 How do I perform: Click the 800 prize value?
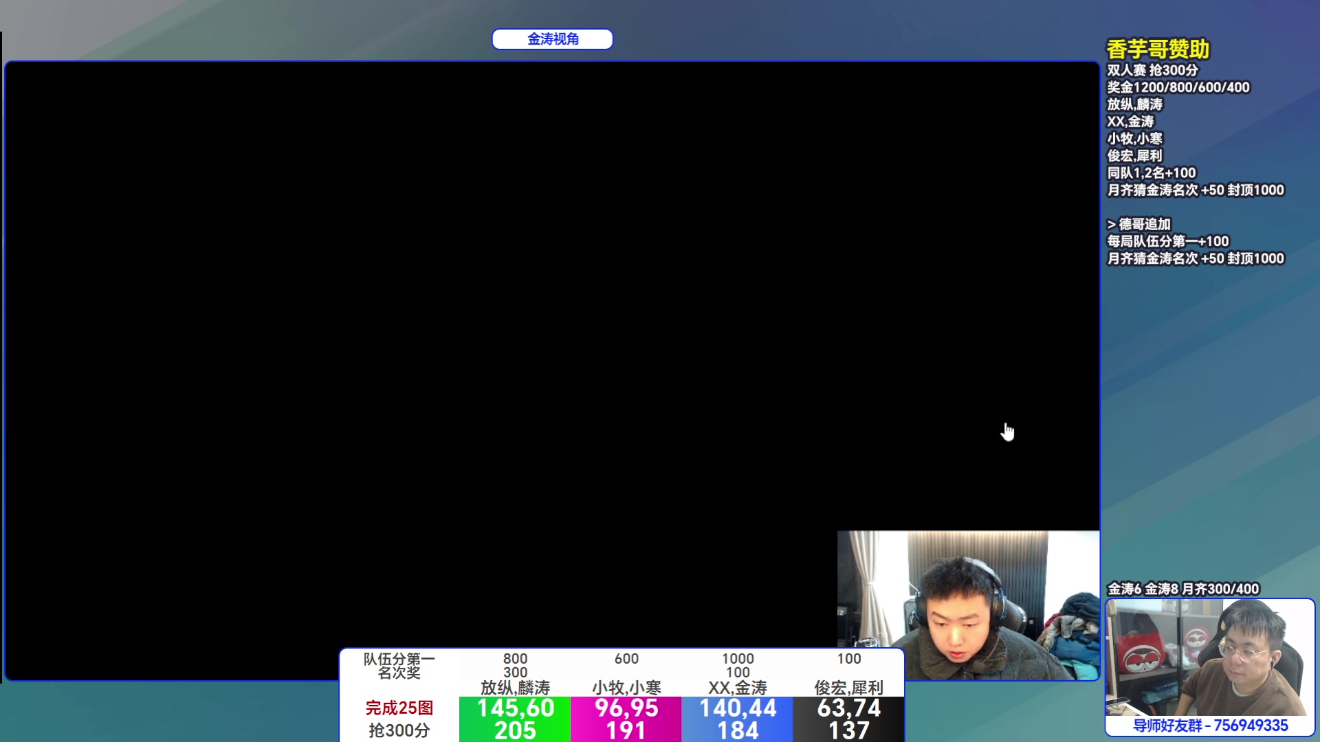515,659
